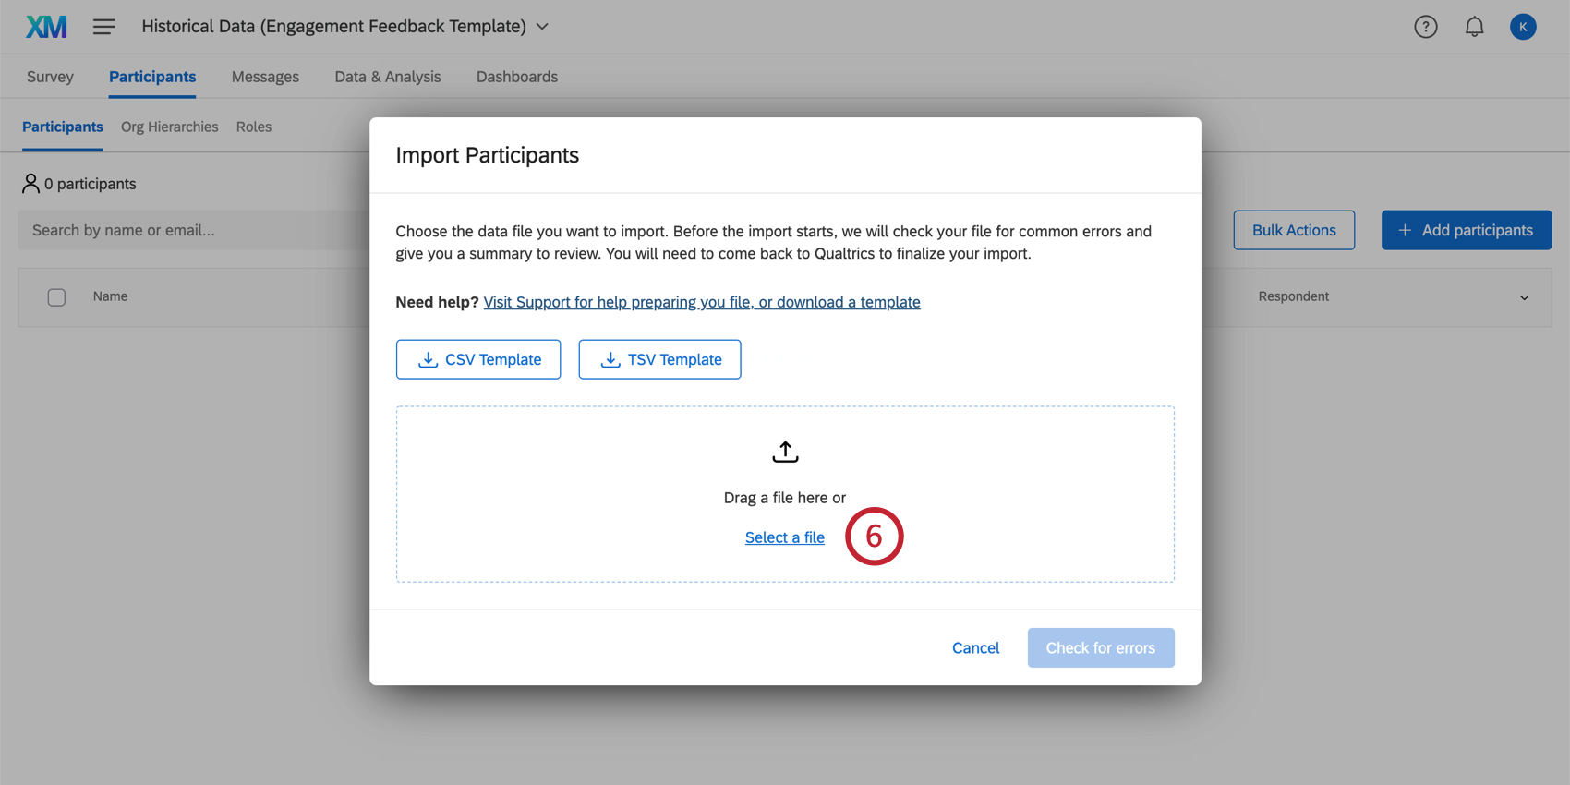
Task: Click the Select a file link
Action: (x=784, y=537)
